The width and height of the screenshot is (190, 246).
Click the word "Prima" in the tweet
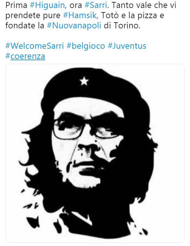[x=16, y=5]
